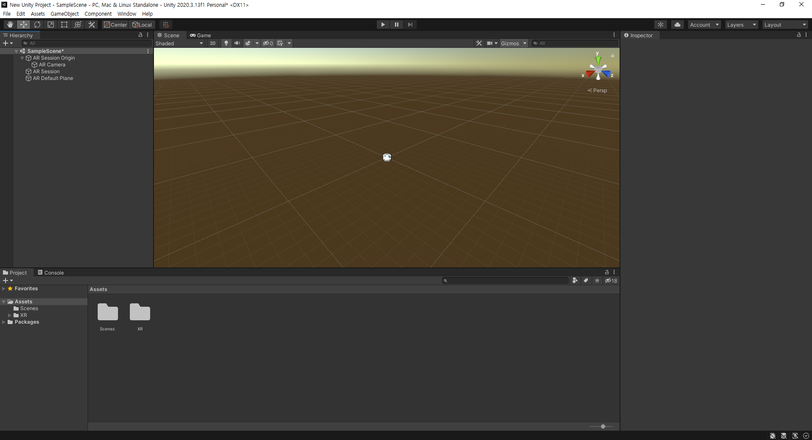
Task: Open the Component menu
Action: click(x=98, y=14)
